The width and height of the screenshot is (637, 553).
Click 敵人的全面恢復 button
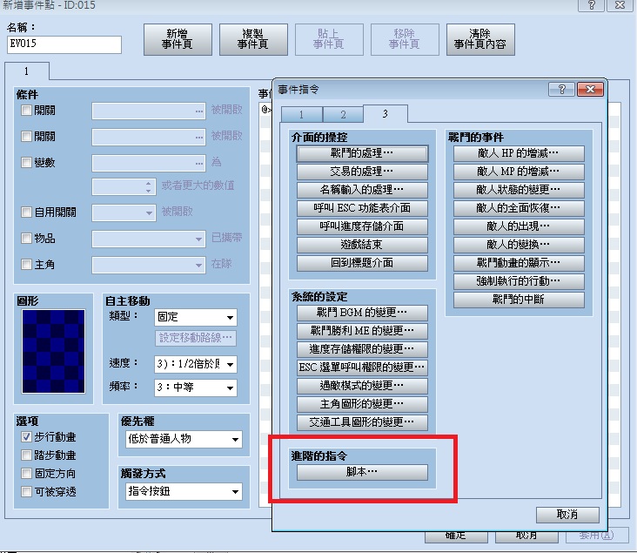click(519, 208)
